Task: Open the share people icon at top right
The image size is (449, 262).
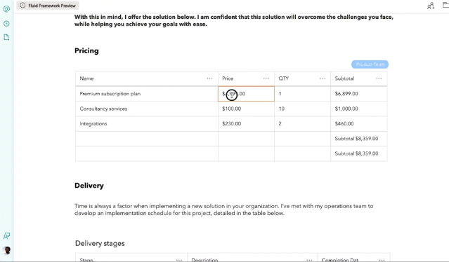Action: pyautogui.click(x=431, y=6)
